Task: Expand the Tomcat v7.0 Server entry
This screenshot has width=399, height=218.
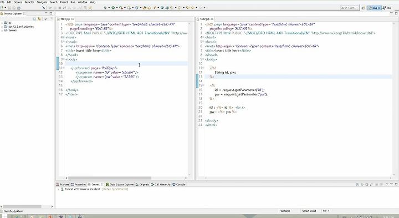Action: [x=58, y=190]
